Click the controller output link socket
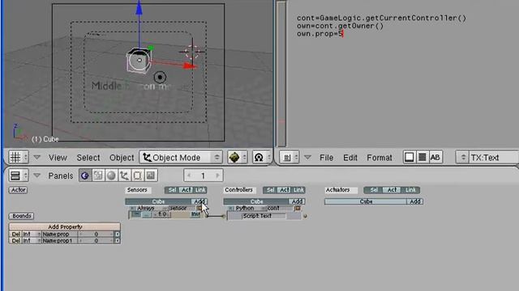Viewport: 519px width, 291px height. coord(305,217)
